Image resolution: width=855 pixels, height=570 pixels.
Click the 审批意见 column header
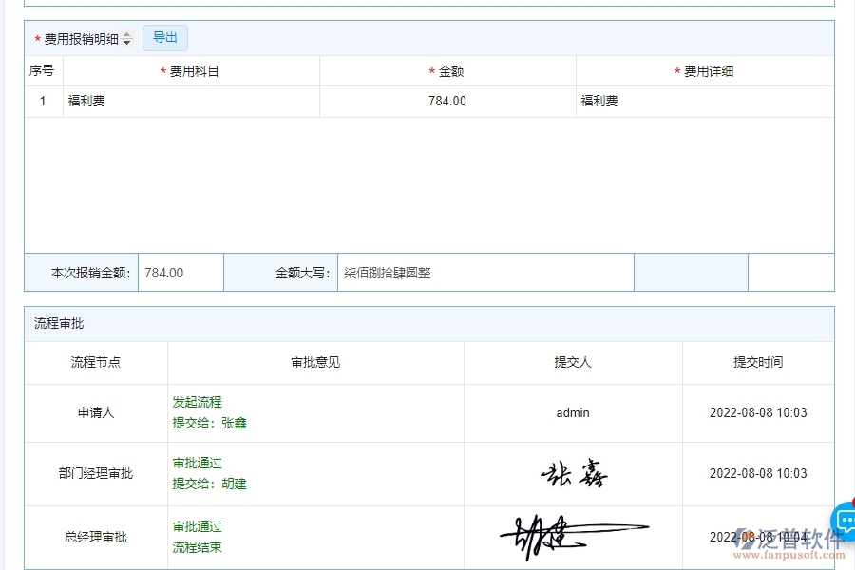[x=314, y=362]
